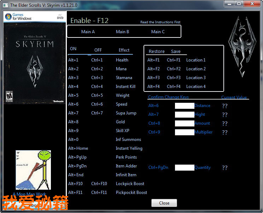Click the title bar application icon

coord(5,5)
